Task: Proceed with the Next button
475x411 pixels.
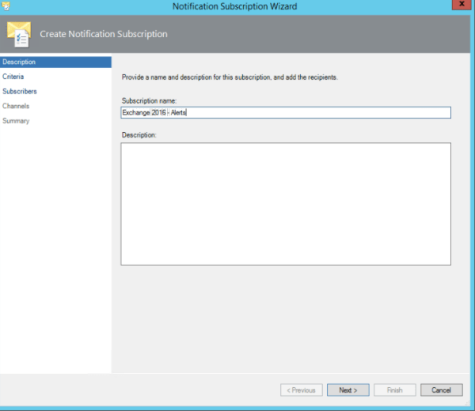Action: click(x=348, y=390)
